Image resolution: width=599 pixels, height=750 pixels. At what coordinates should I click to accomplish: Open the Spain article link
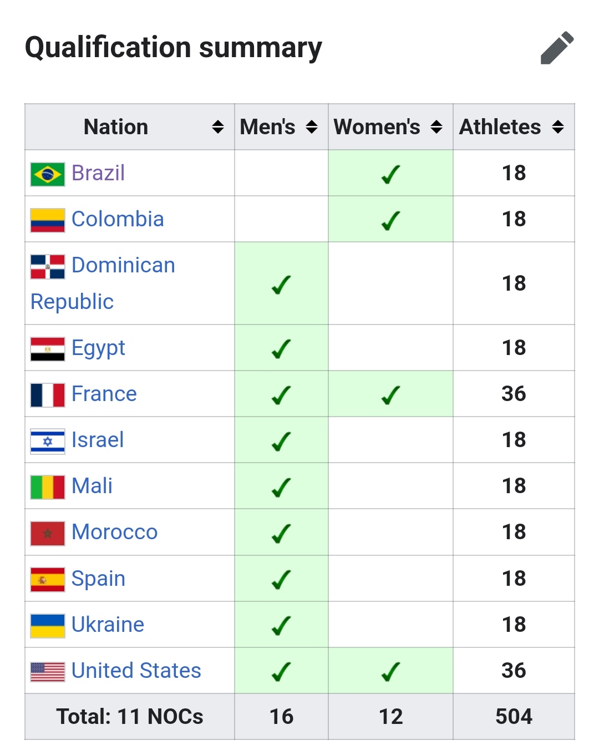point(99,579)
